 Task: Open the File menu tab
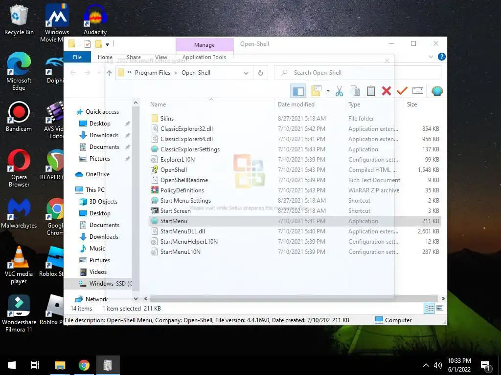click(x=77, y=57)
